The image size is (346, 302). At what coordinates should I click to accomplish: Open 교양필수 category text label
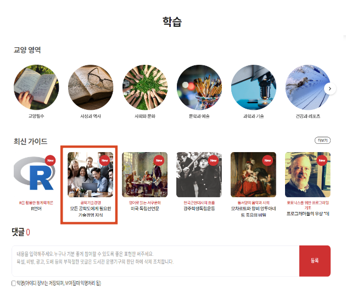tap(36, 116)
